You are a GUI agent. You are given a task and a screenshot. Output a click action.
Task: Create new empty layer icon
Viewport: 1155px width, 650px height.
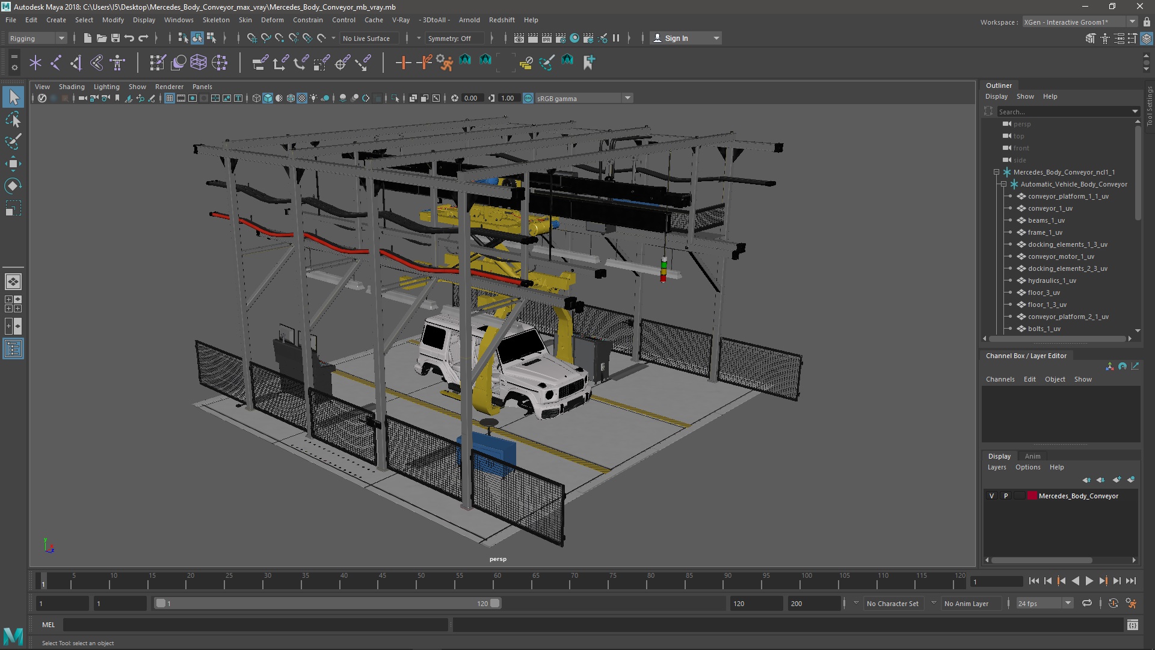pos(1117,480)
